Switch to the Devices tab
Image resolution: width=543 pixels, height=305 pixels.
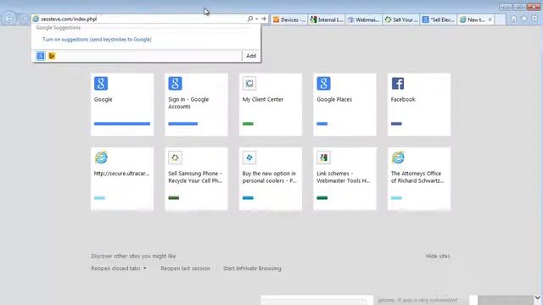coord(289,19)
